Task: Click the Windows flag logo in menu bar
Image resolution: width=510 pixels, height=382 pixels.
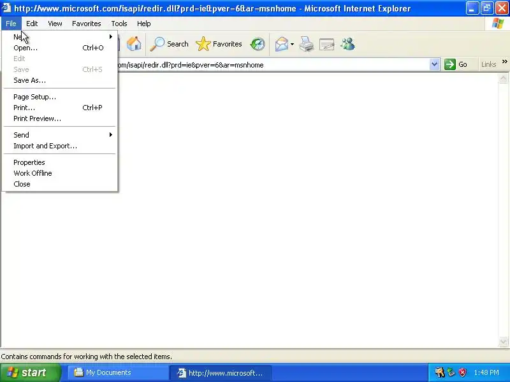Action: coord(497,24)
